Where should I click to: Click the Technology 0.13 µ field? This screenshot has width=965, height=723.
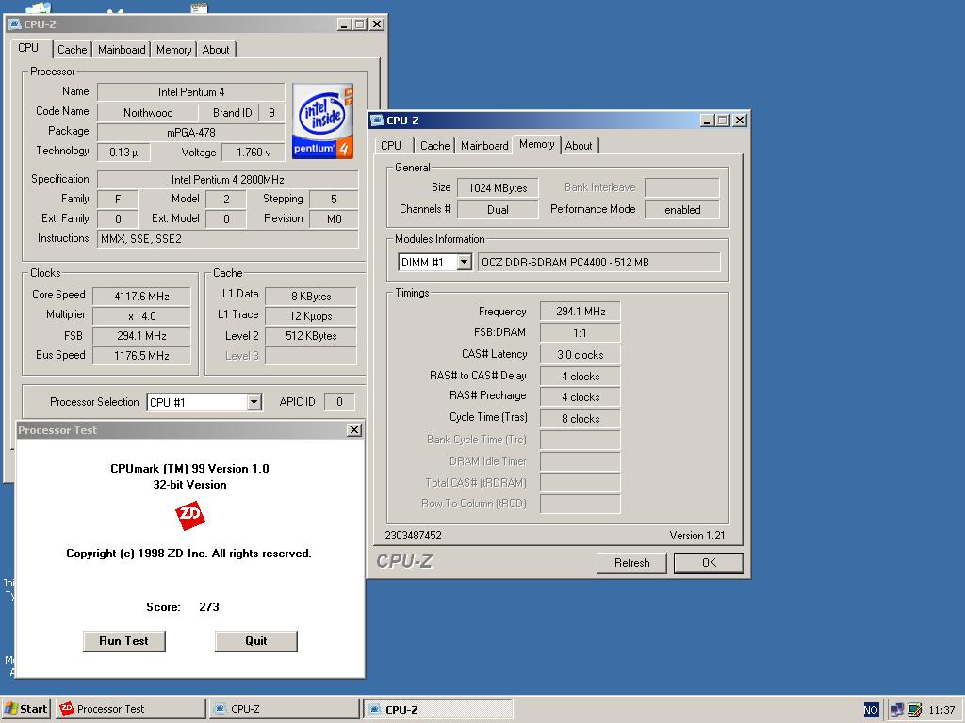click(123, 152)
